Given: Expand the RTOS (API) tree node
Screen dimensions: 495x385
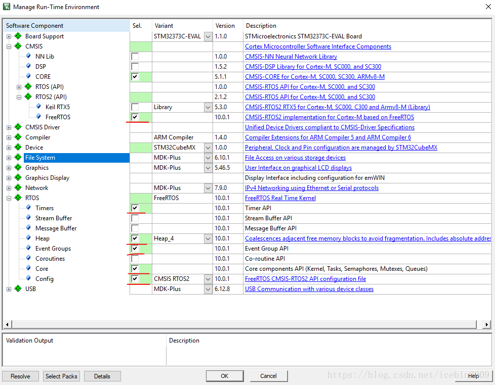Looking at the screenshot, I should click(19, 87).
